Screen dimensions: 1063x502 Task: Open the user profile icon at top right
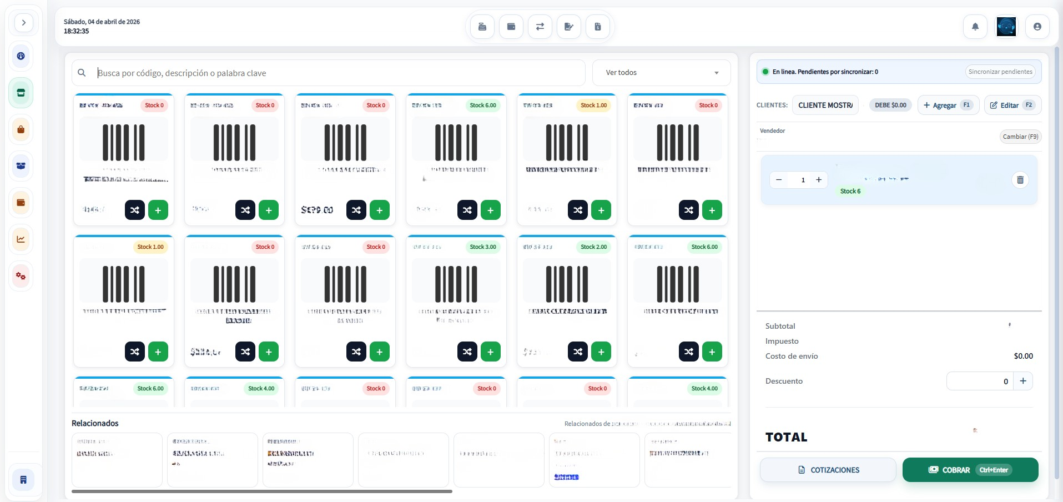(1037, 26)
